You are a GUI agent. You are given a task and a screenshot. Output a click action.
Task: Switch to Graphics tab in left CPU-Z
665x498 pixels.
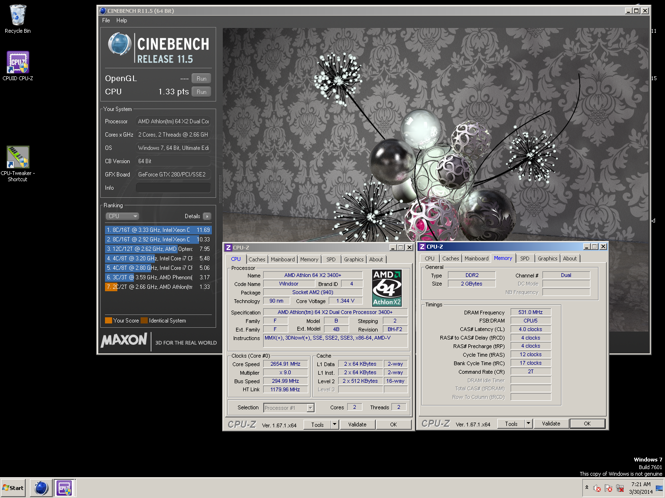pyautogui.click(x=354, y=259)
